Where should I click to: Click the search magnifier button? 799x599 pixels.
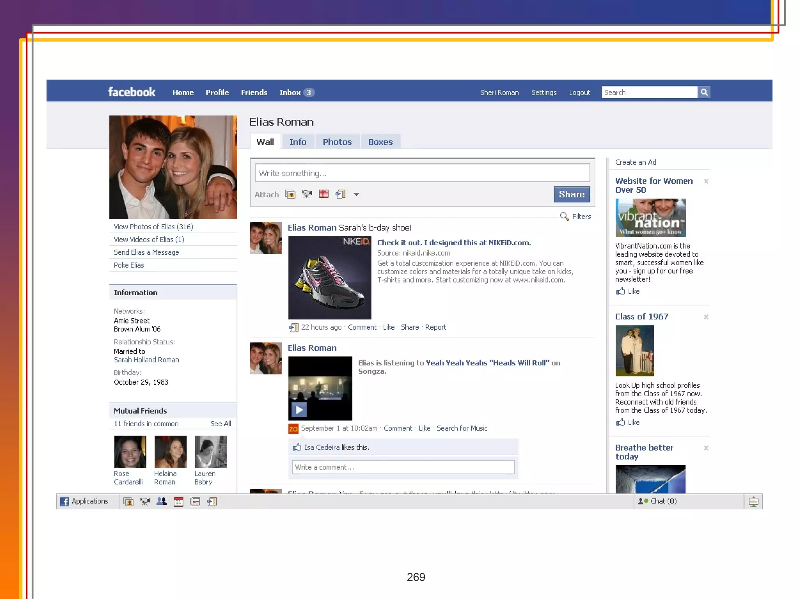(704, 92)
